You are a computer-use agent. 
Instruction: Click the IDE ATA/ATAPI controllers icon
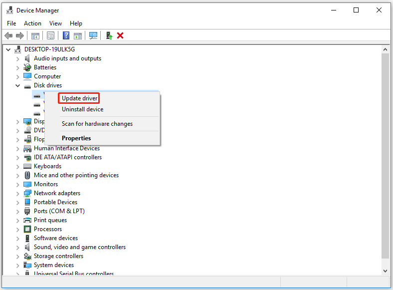point(27,158)
